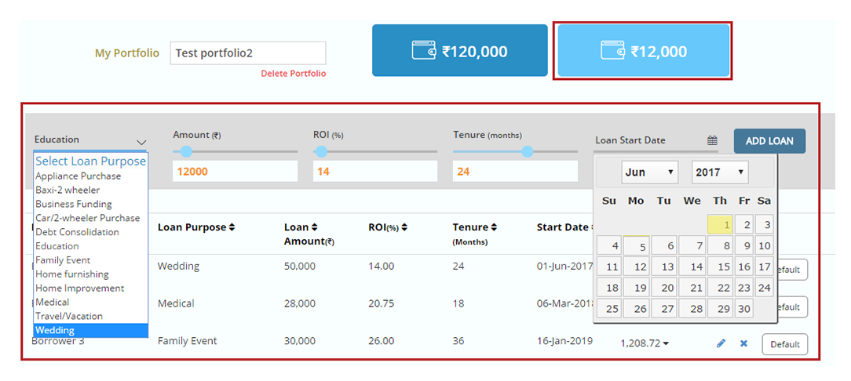Sort table by Loan Amount column arrows

coord(315,227)
